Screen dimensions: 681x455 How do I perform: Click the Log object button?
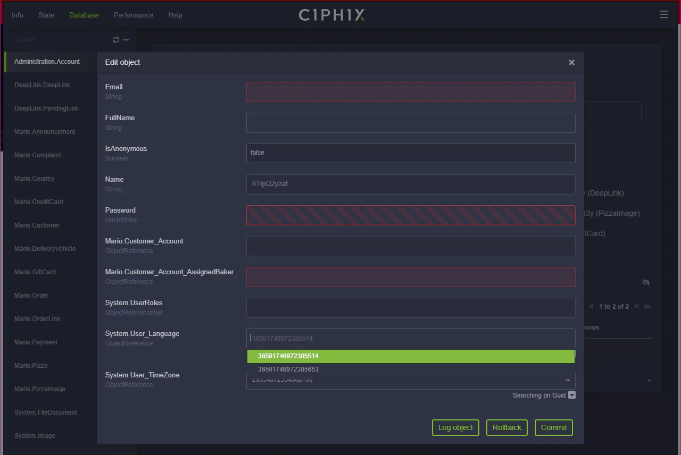pyautogui.click(x=455, y=427)
